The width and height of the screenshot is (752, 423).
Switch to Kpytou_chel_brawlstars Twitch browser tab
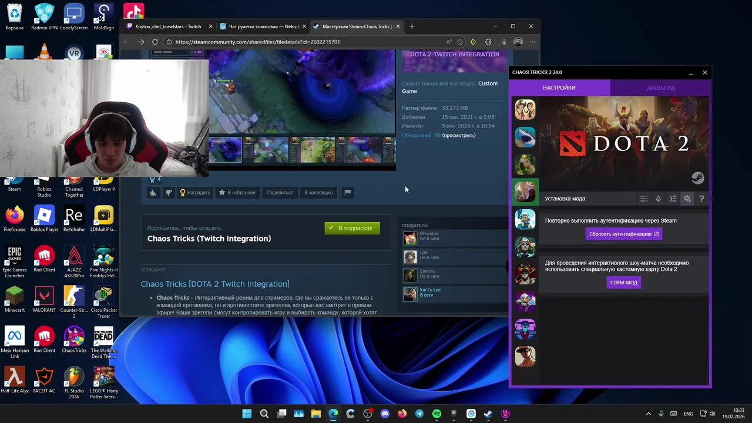pos(168,26)
